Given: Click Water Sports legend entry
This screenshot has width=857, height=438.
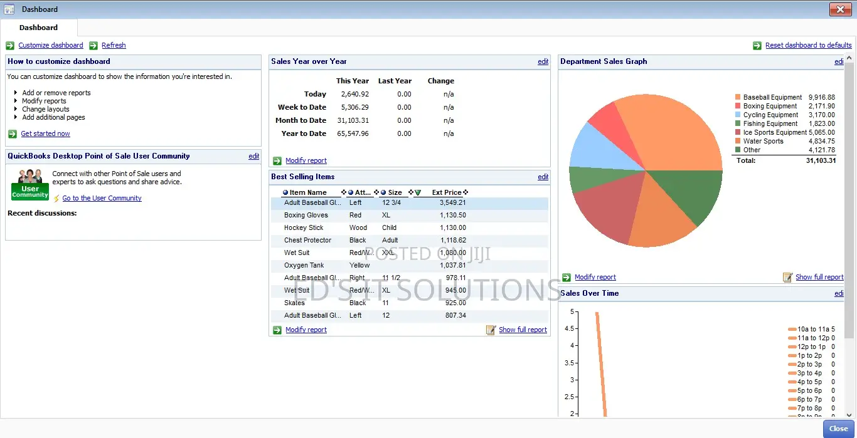Looking at the screenshot, I should tap(763, 141).
